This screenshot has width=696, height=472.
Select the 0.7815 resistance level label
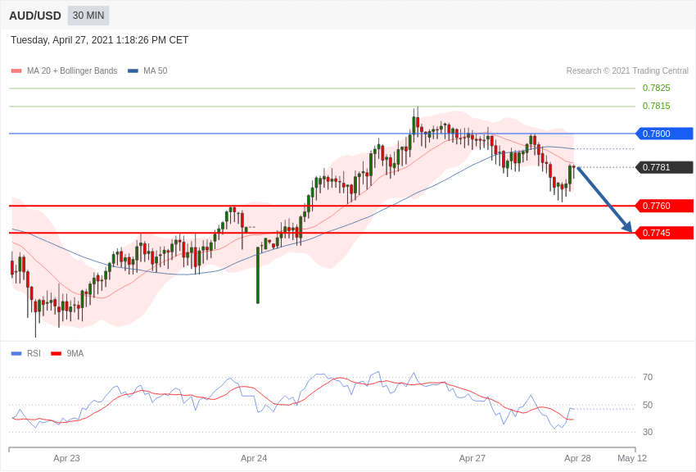pyautogui.click(x=656, y=106)
